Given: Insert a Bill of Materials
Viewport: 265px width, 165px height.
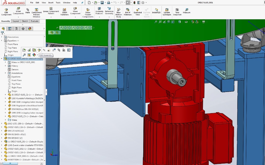Looking at the screenshot, I should (128, 12).
